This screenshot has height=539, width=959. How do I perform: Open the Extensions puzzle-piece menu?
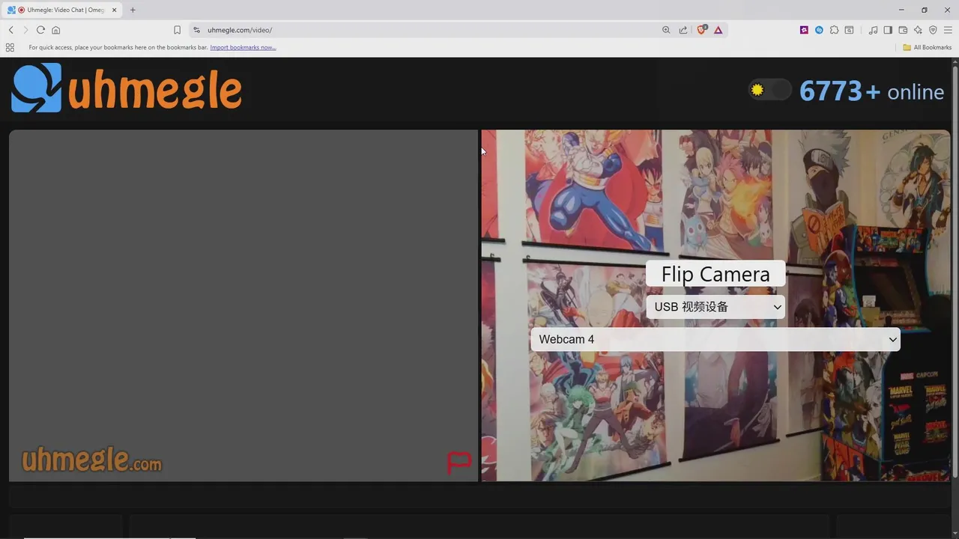(834, 30)
